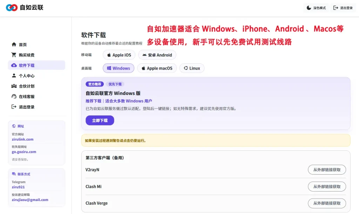The width and height of the screenshot is (359, 214).
Task: Click the sidebar logout icon
Action: point(14,107)
